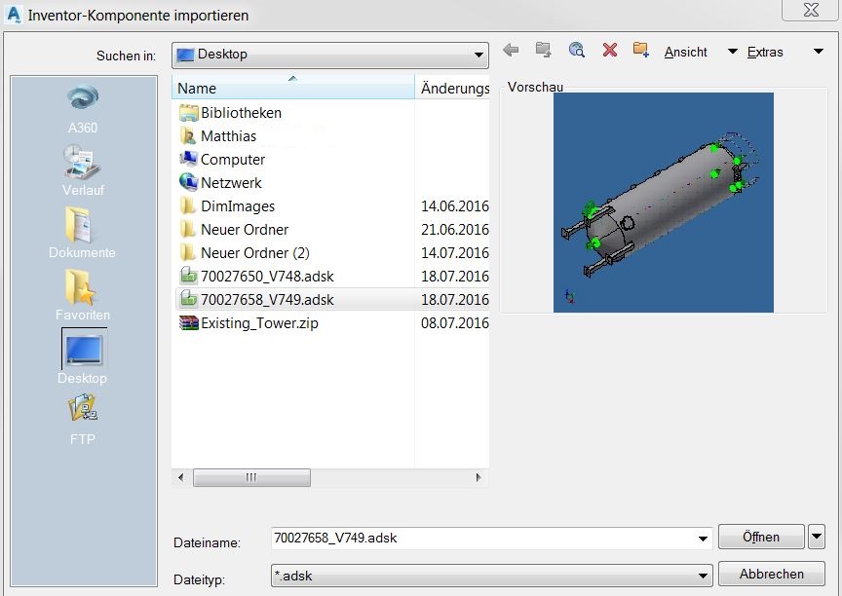The height and width of the screenshot is (596, 842).
Task: Open the Dateiname dropdown arrow
Action: (x=703, y=539)
